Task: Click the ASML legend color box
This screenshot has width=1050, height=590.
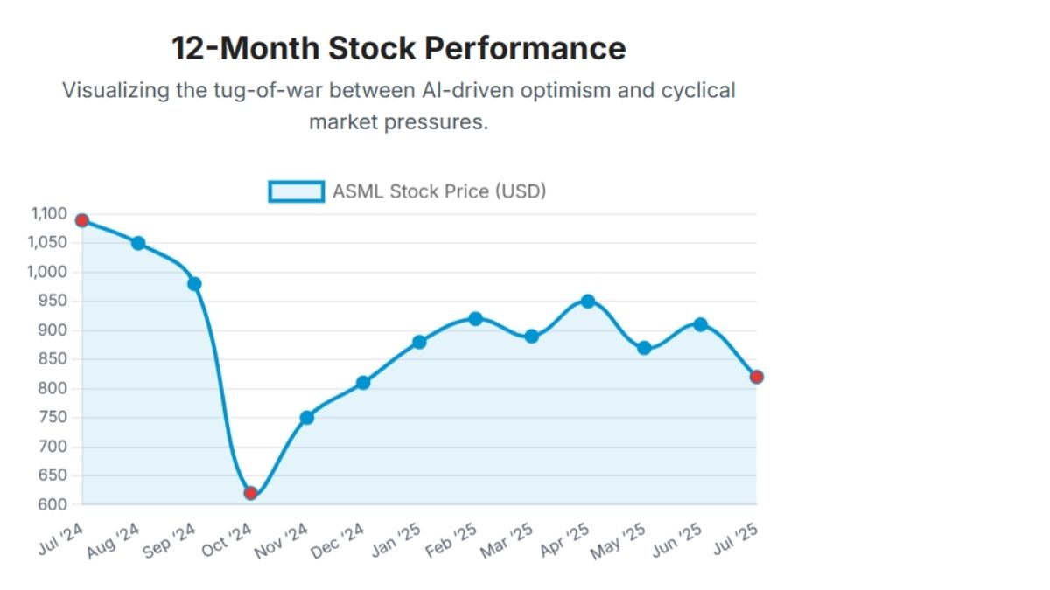Action: [296, 191]
